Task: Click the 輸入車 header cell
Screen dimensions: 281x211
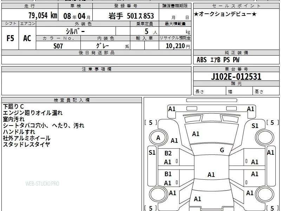Action: click(145, 38)
